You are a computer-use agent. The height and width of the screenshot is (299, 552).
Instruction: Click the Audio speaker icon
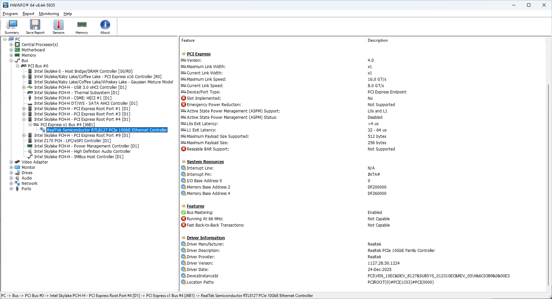click(x=17, y=178)
